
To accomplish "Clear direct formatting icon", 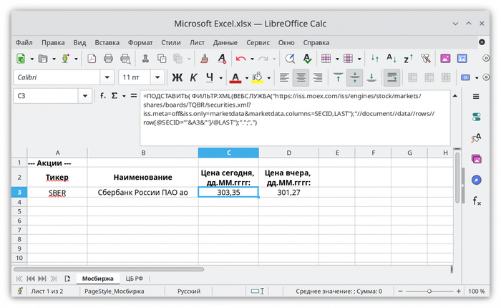I will tap(222, 59).
